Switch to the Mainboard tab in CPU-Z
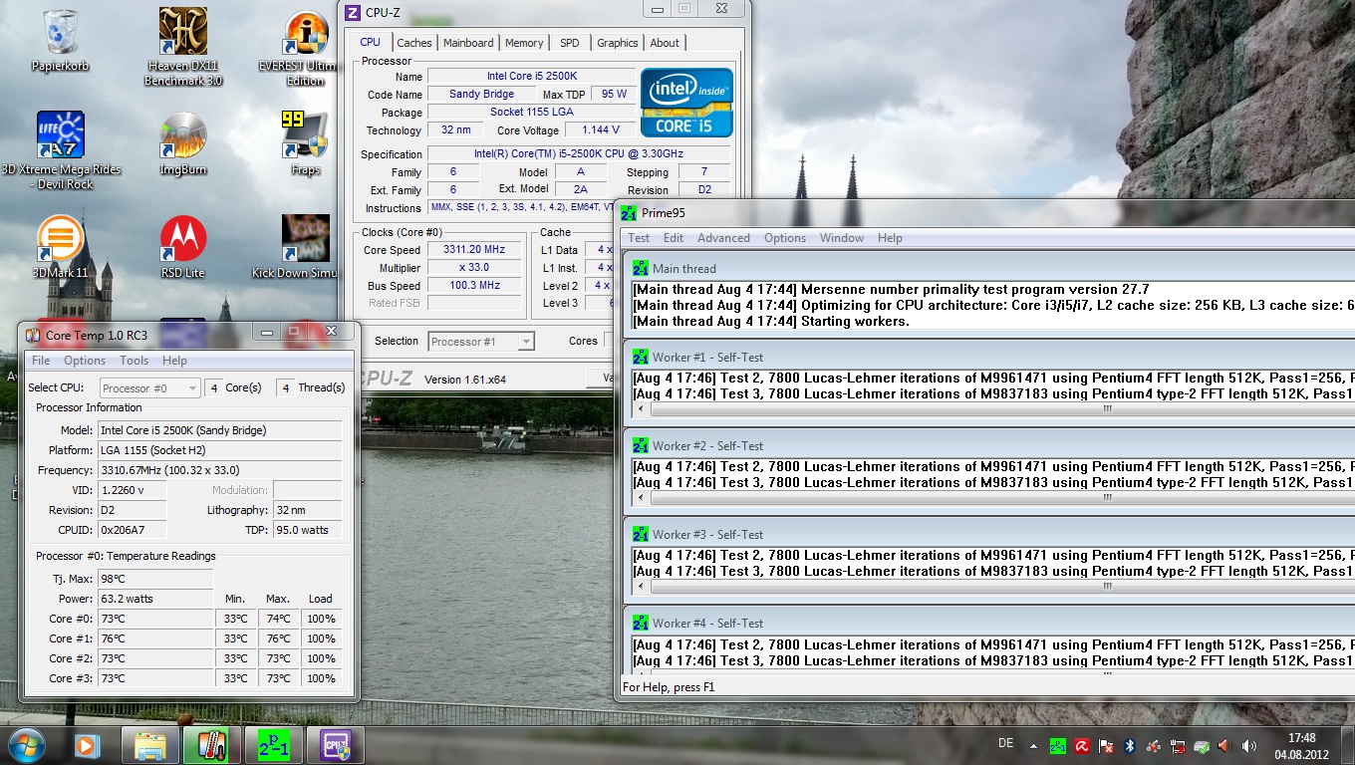The width and height of the screenshot is (1355, 765). click(x=468, y=43)
